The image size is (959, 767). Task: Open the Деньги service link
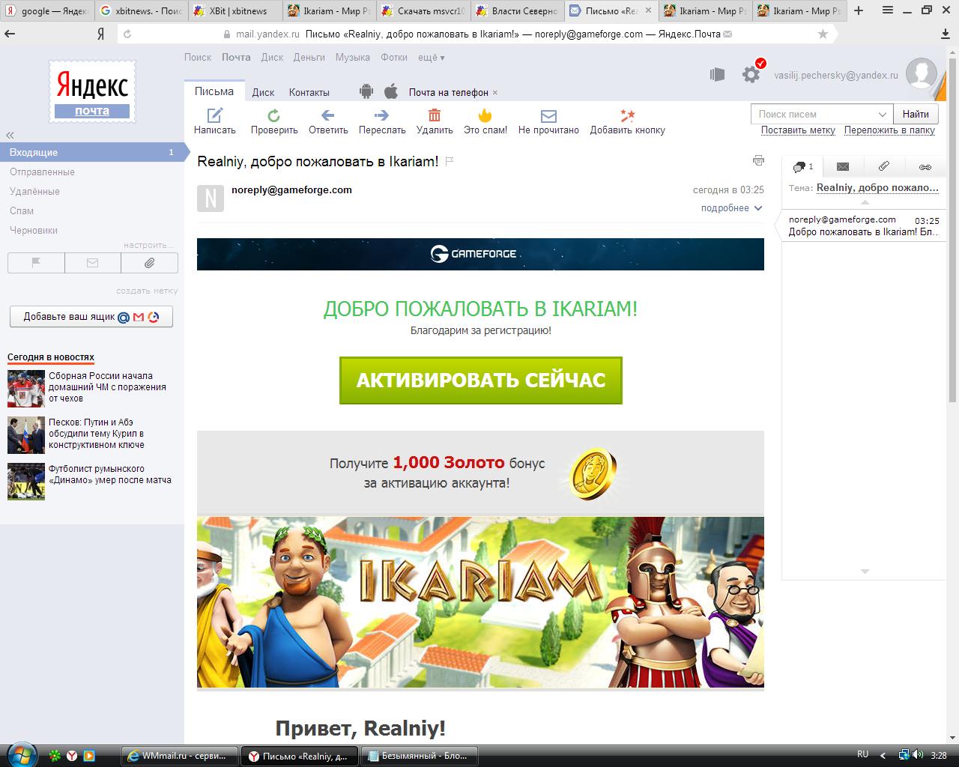point(309,58)
